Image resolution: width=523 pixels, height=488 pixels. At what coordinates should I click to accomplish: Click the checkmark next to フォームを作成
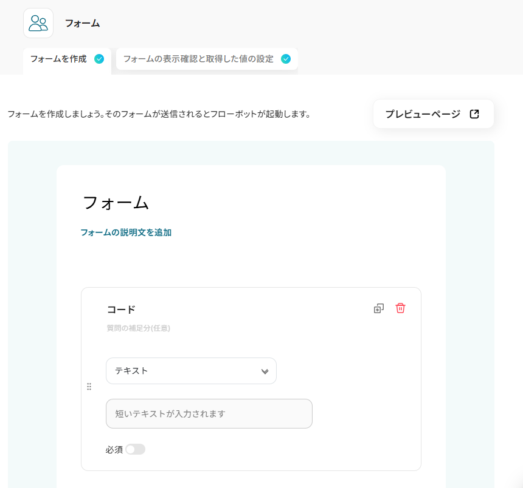99,59
